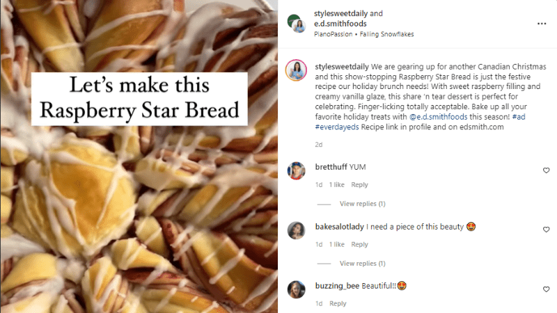Click buzzing_bee's profile picture
The image size is (557, 313).
click(x=297, y=289)
